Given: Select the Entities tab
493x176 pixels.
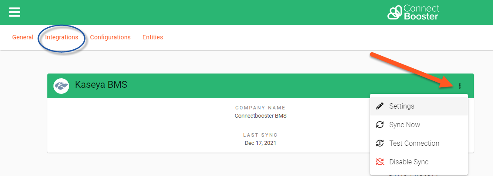Looking at the screenshot, I should click(152, 37).
